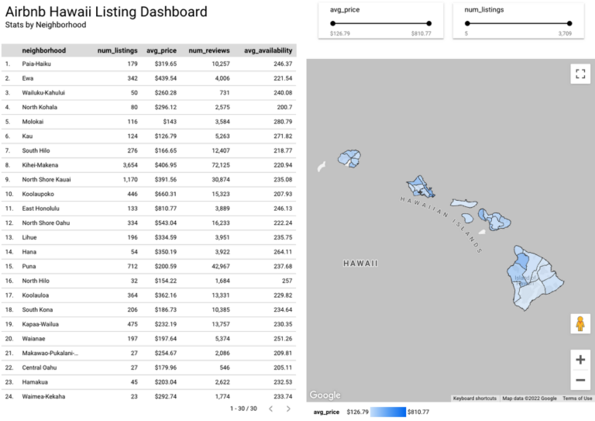The image size is (595, 421).
Task: Select the Paia-Haiku row
Action: click(x=149, y=64)
